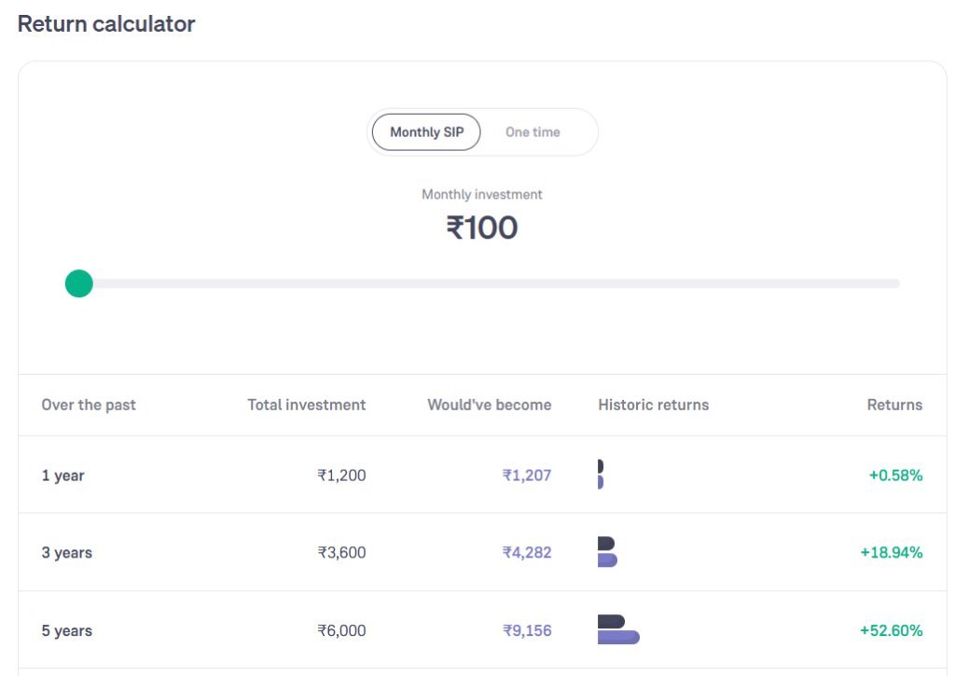The image size is (955, 676).
Task: Click the ₹4,282 would've become value
Action: click(x=527, y=552)
